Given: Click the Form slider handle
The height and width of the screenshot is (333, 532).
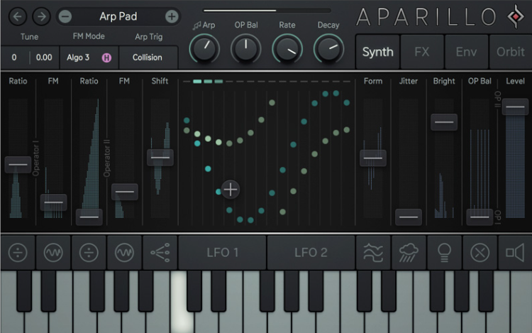Looking at the screenshot, I should (x=373, y=158).
